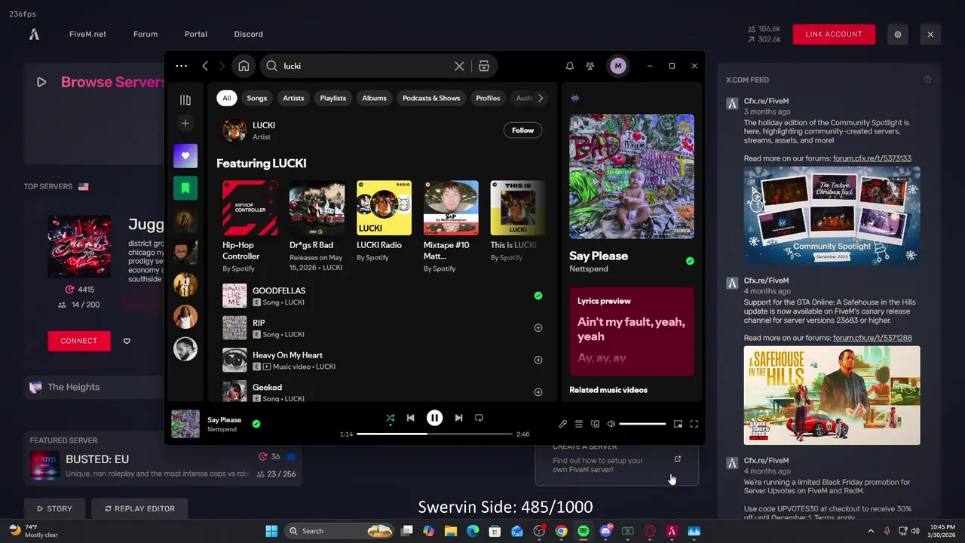
Task: Open forum.cfx.re/t/5371288 link
Action: pyautogui.click(x=872, y=338)
